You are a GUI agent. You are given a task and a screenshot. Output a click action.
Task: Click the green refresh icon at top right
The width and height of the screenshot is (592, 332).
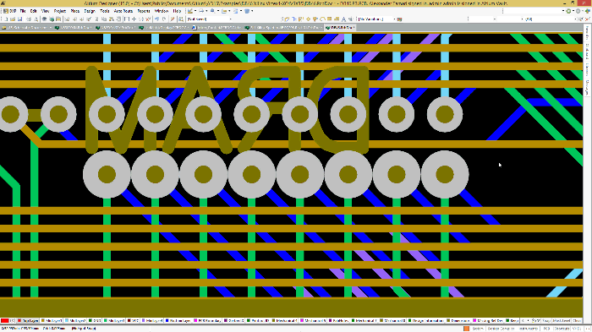[568, 11]
